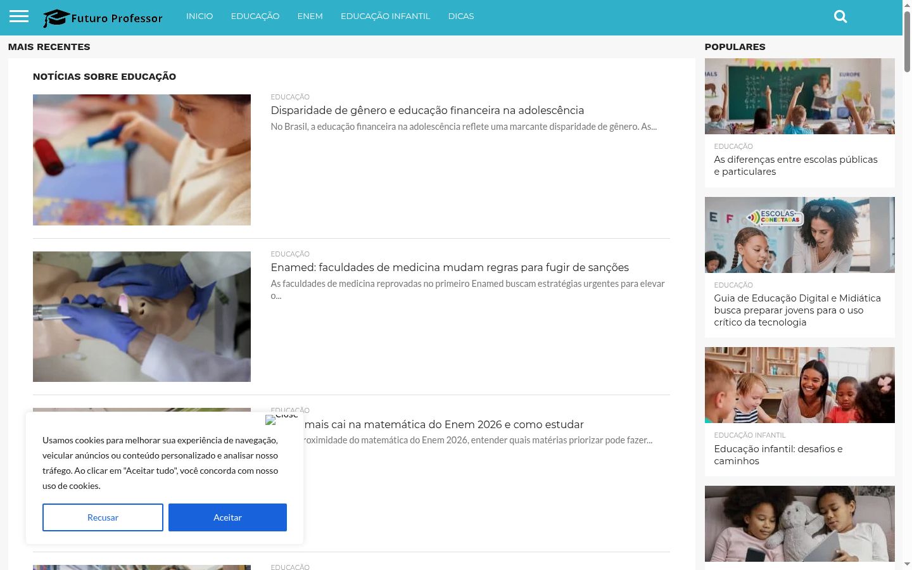Click EDUCAÇÃO label above escolas públicas article

(733, 146)
